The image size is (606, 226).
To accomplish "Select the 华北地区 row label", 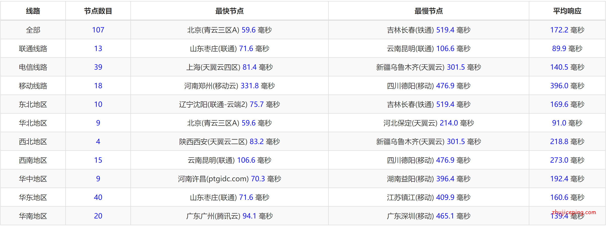I will tap(33, 123).
